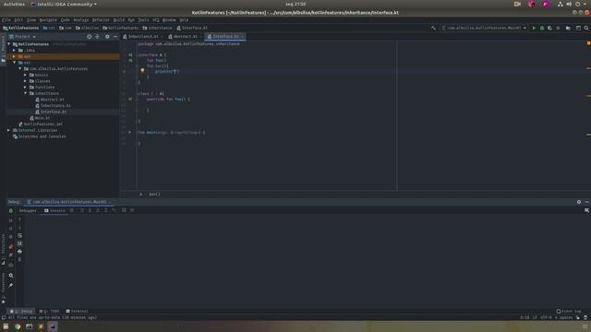Screen dimensions: 591x332
Task: Expand the basics package
Action: [26, 75]
